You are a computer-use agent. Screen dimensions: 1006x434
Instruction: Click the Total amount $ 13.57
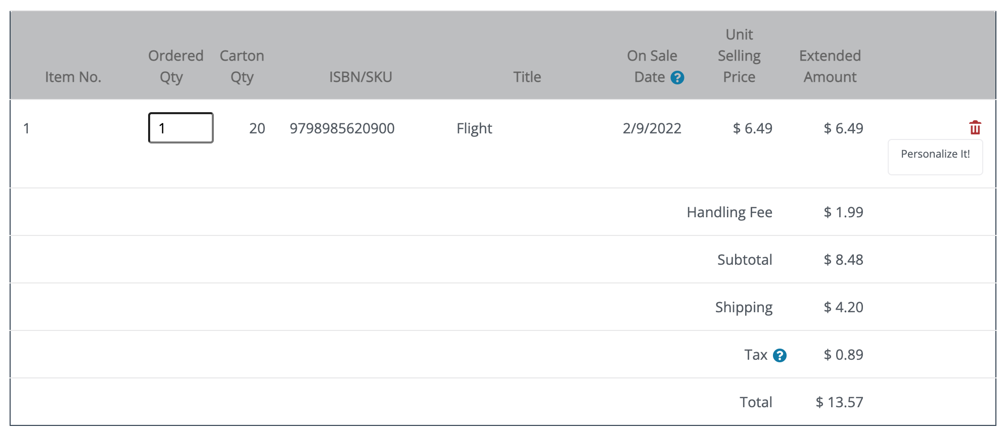tap(839, 402)
